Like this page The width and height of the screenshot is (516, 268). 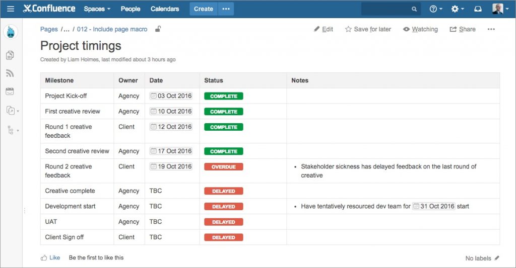[x=50, y=257]
